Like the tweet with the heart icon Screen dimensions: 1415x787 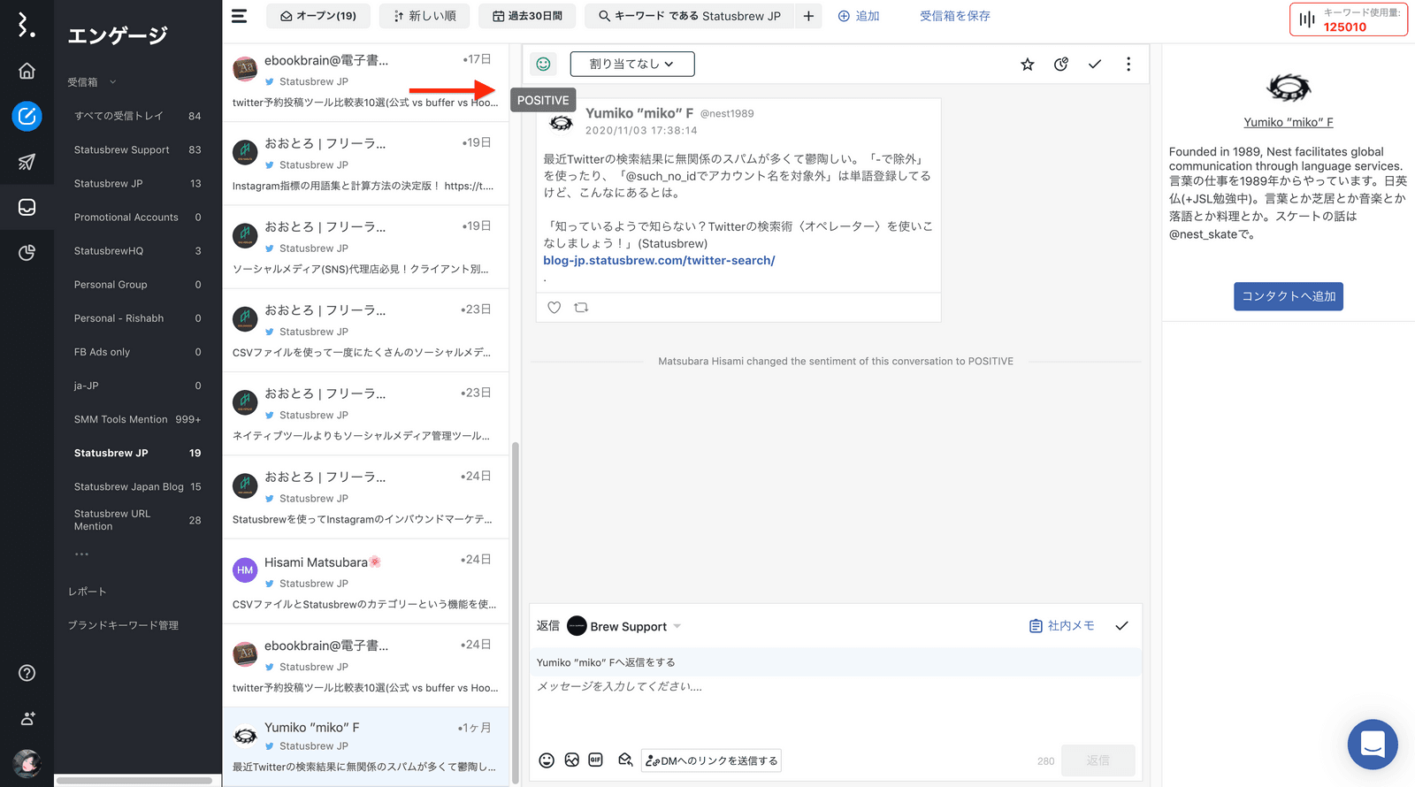click(x=555, y=308)
